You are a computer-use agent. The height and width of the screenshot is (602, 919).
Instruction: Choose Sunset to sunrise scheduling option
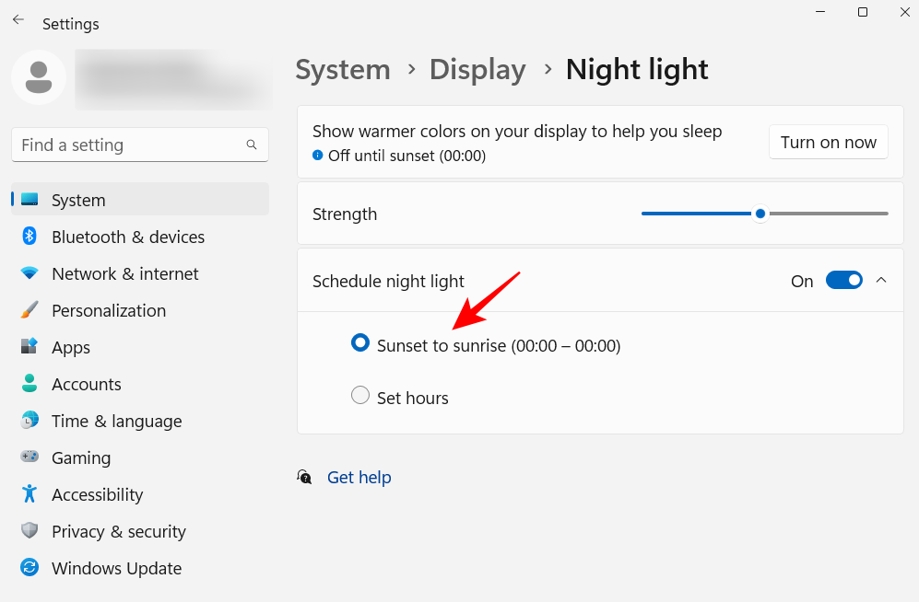tap(359, 342)
